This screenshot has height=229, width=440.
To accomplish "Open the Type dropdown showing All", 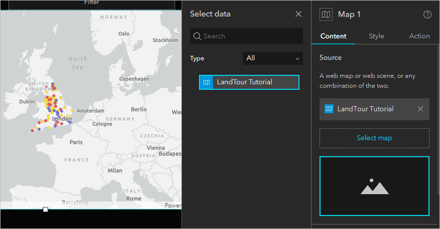I will pyautogui.click(x=273, y=58).
